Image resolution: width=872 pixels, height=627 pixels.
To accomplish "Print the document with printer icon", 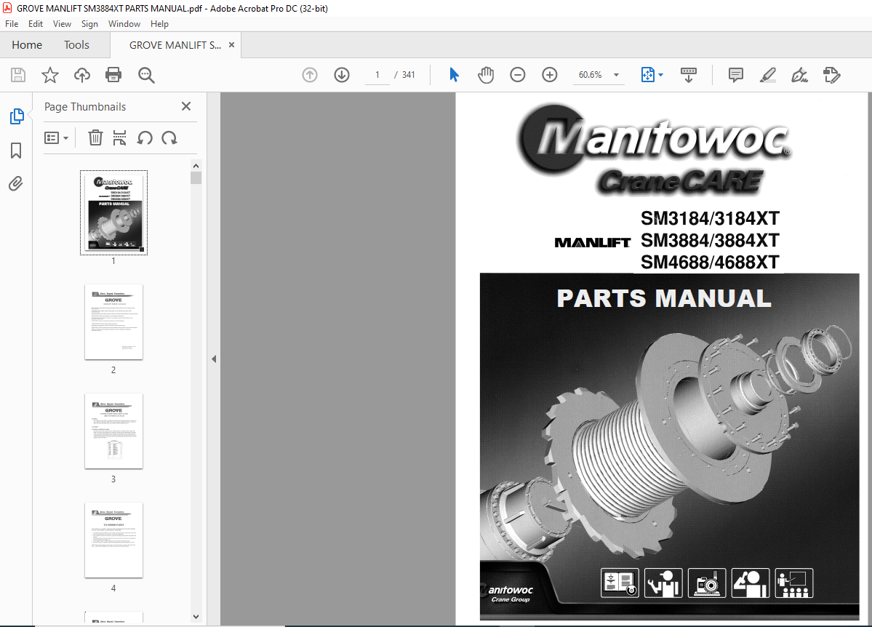I will [x=113, y=74].
